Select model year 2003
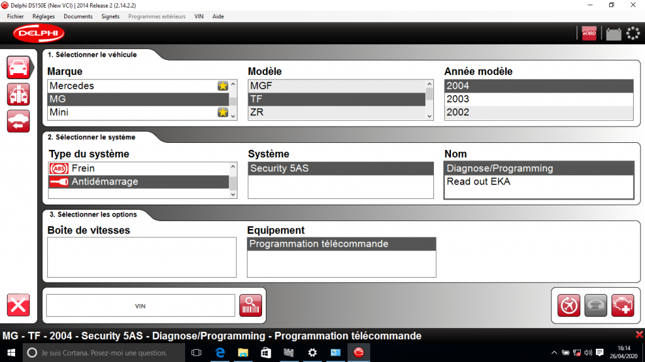The image size is (645, 362). pyautogui.click(x=539, y=99)
